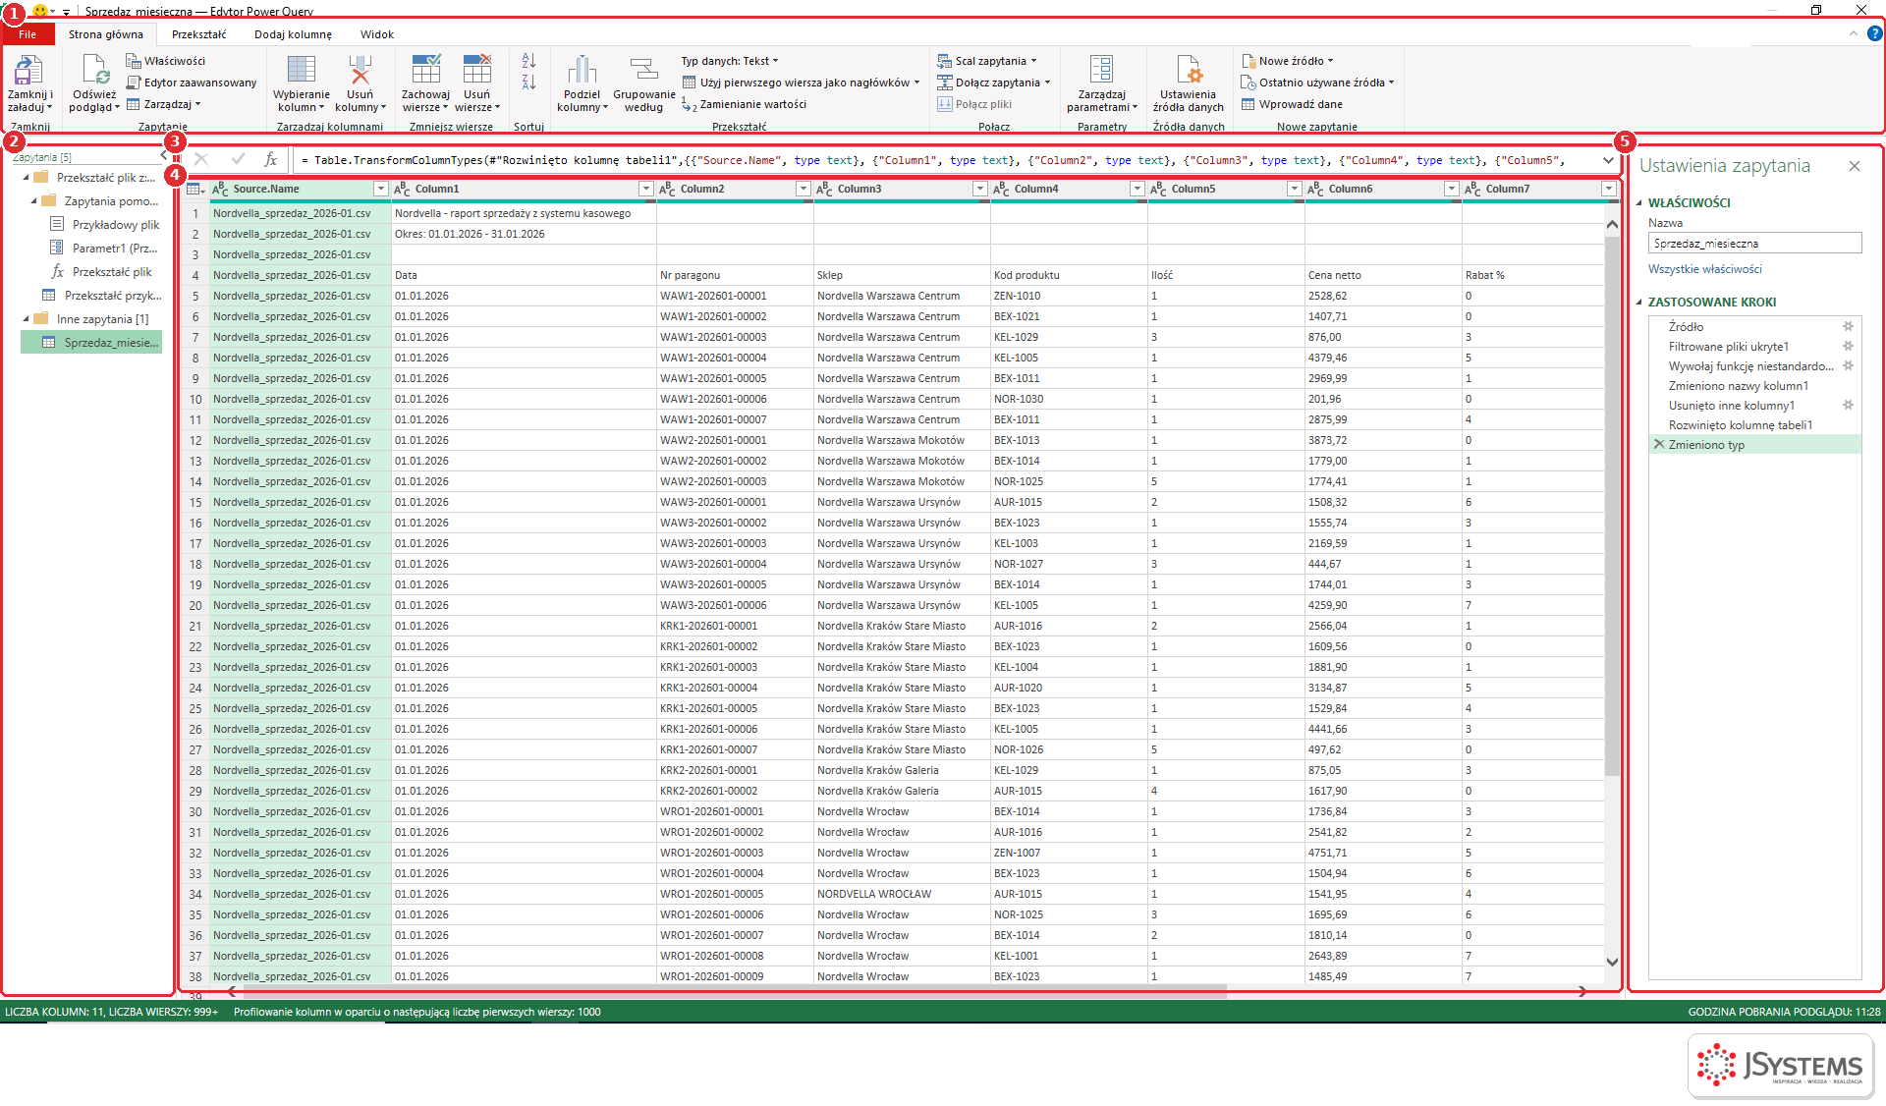Screen dimensions: 1886x1106
Task: Click the Usuń kolumny icon
Action: pyautogui.click(x=360, y=71)
